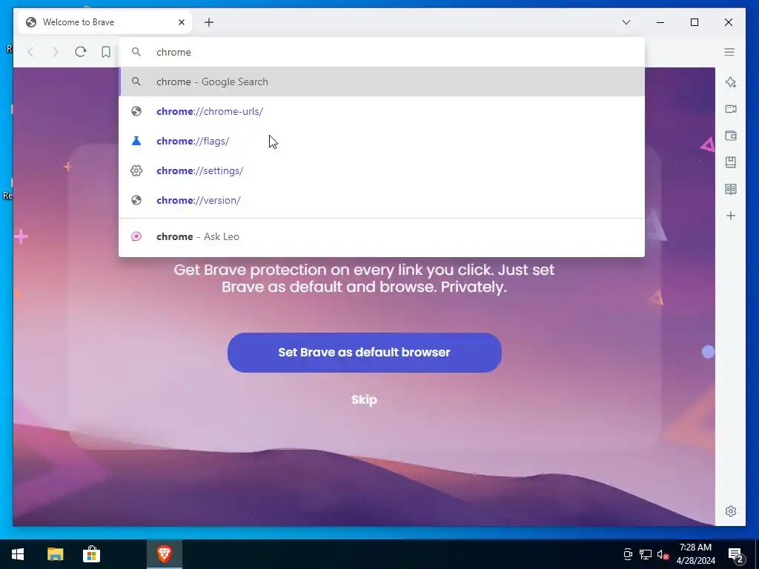Image resolution: width=759 pixels, height=569 pixels.
Task: Open sidebar settings gear
Action: pos(730,511)
